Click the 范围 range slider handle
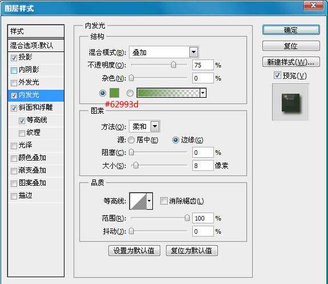The width and height of the screenshot is (328, 284). (x=187, y=218)
